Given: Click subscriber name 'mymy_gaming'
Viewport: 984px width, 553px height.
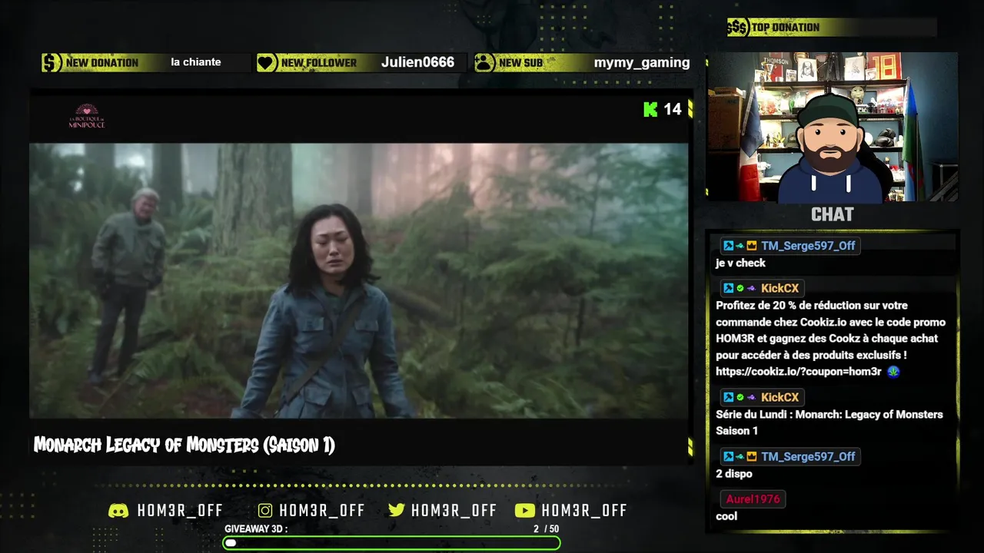Looking at the screenshot, I should [x=642, y=63].
